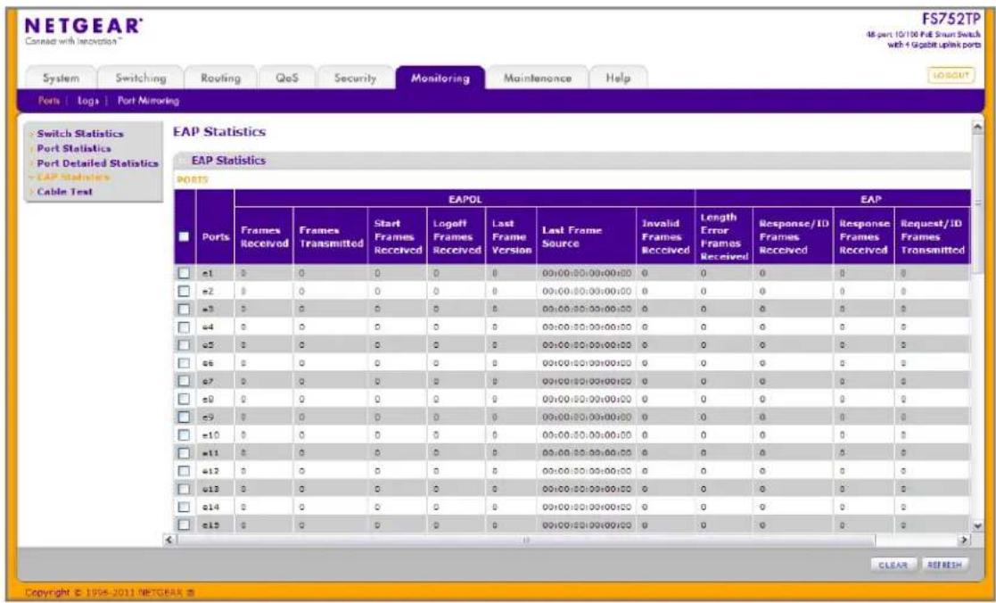Click the horizontal scrollbar left arrow

169,540
